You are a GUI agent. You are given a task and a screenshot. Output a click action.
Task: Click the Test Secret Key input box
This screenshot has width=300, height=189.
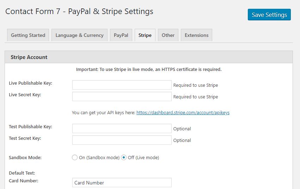122,140
